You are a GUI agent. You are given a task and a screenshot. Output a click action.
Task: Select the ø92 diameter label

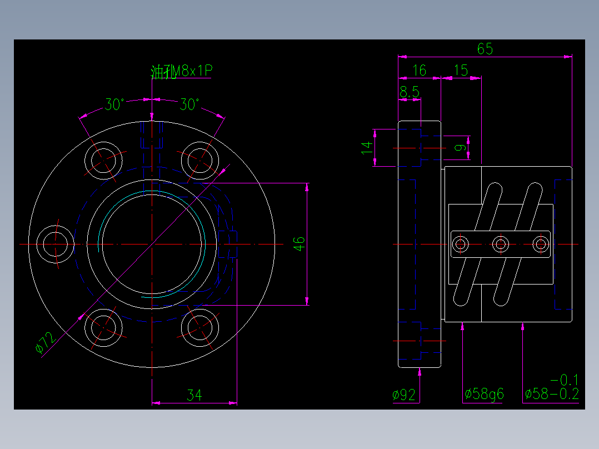(404, 395)
